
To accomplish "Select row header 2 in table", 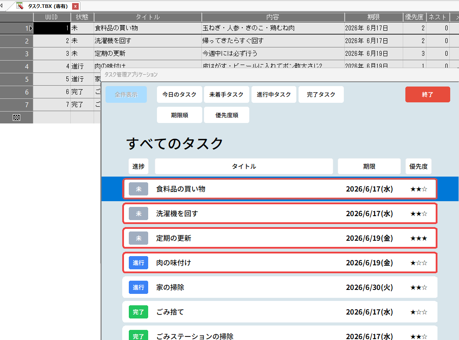I will (16, 41).
